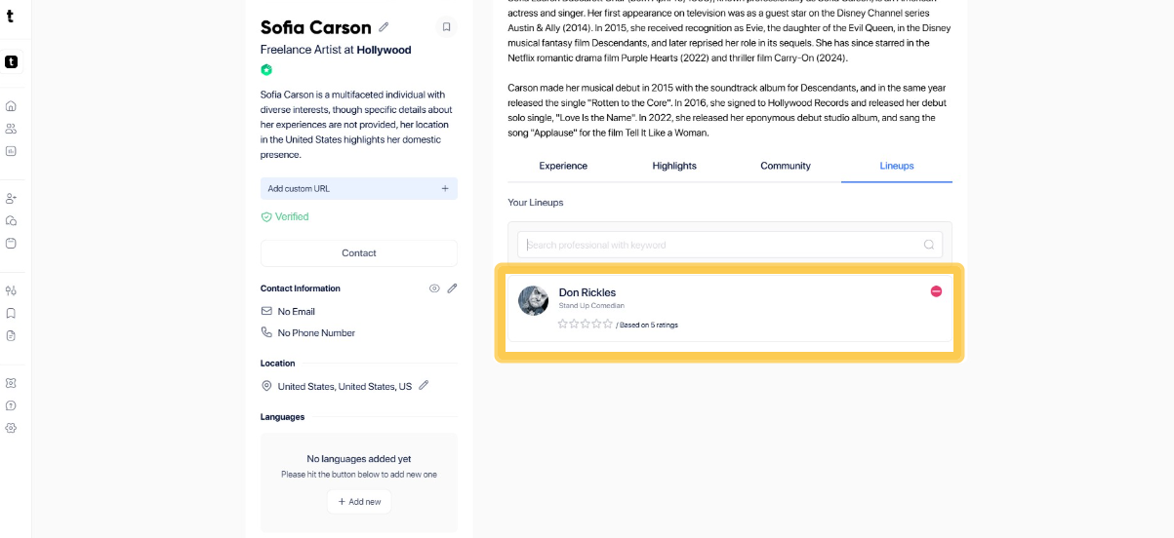Click the pencil icon beside Sofia Carson
The height and width of the screenshot is (538, 1174).
(384, 27)
